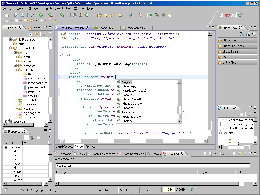Click the Debug bug icon in toolbar
Screen dimensions: 260x195
point(32,15)
